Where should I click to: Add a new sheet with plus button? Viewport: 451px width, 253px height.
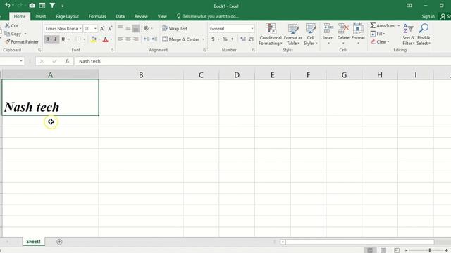click(x=59, y=242)
